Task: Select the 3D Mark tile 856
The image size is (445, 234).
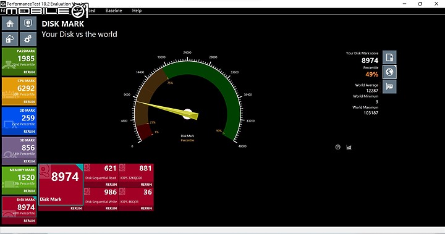Action: click(x=19, y=148)
